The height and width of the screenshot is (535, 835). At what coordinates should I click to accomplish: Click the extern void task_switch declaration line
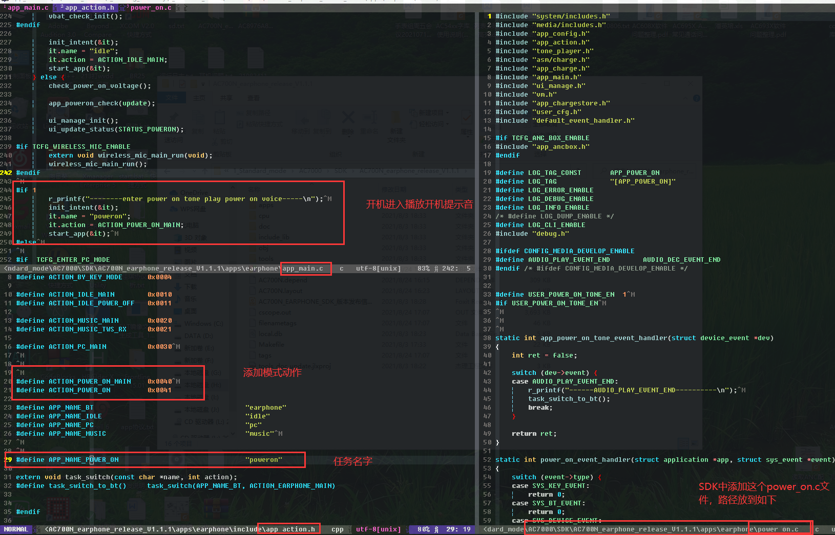coord(127,477)
